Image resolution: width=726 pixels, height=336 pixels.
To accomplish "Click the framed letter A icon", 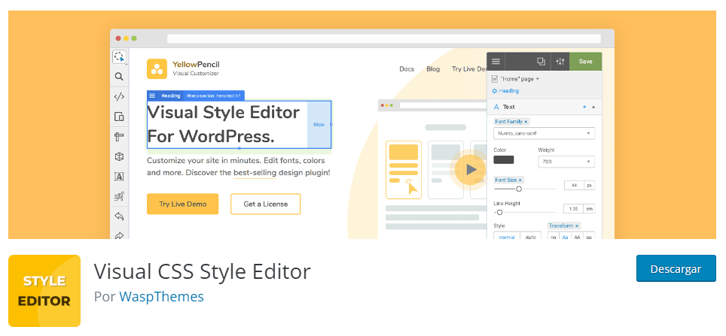I will pos(119,177).
